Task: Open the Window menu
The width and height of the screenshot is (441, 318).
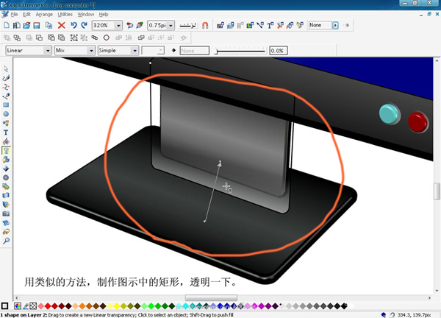Action: click(x=86, y=15)
